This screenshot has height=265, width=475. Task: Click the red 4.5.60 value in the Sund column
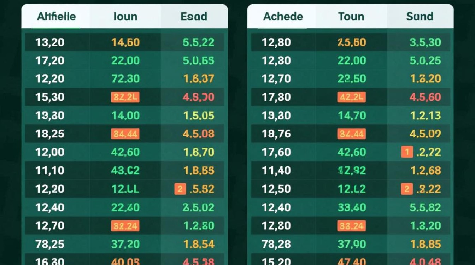point(425,97)
